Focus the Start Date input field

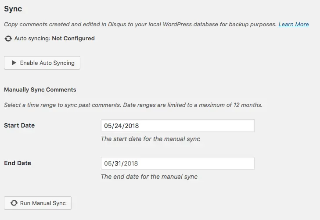177,126
